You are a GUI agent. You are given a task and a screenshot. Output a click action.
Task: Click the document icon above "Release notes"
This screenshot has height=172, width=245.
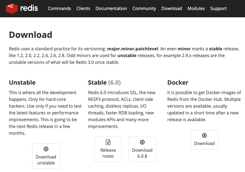[x=108, y=142]
